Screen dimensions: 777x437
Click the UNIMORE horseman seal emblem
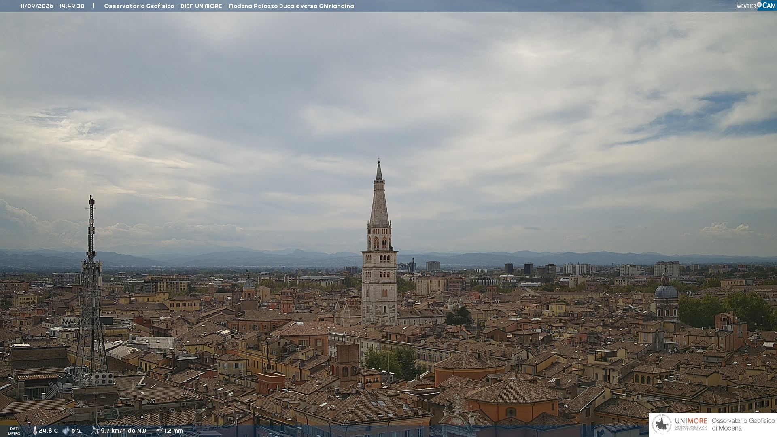[x=662, y=424]
